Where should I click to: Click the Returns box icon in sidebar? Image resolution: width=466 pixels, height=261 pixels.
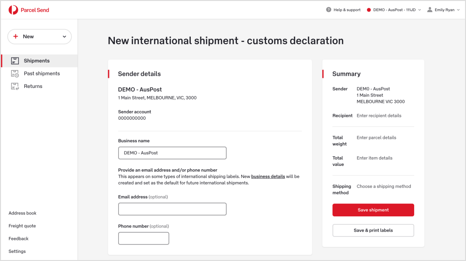point(15,87)
